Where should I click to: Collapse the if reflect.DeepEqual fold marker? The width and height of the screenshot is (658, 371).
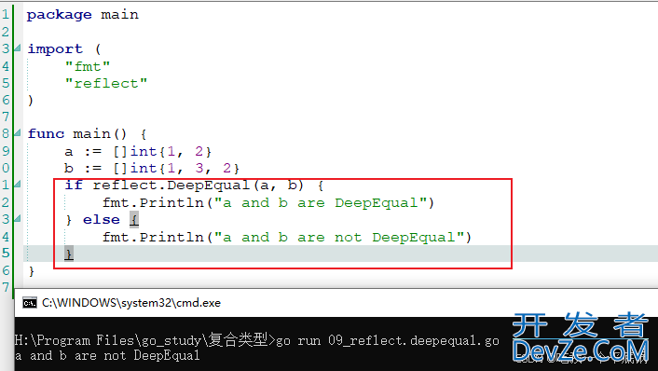pos(17,185)
